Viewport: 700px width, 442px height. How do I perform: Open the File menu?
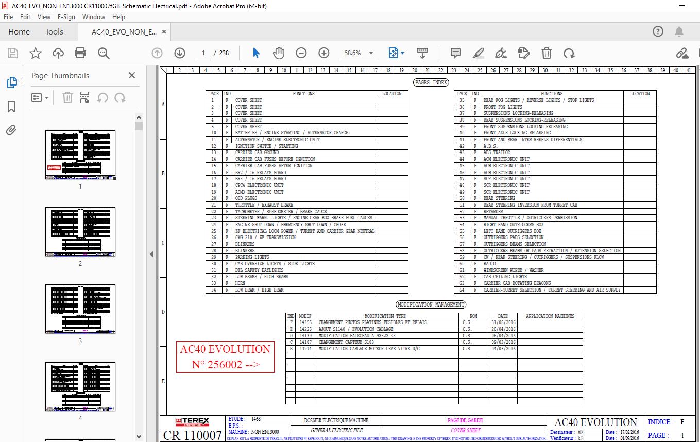[x=8, y=17]
